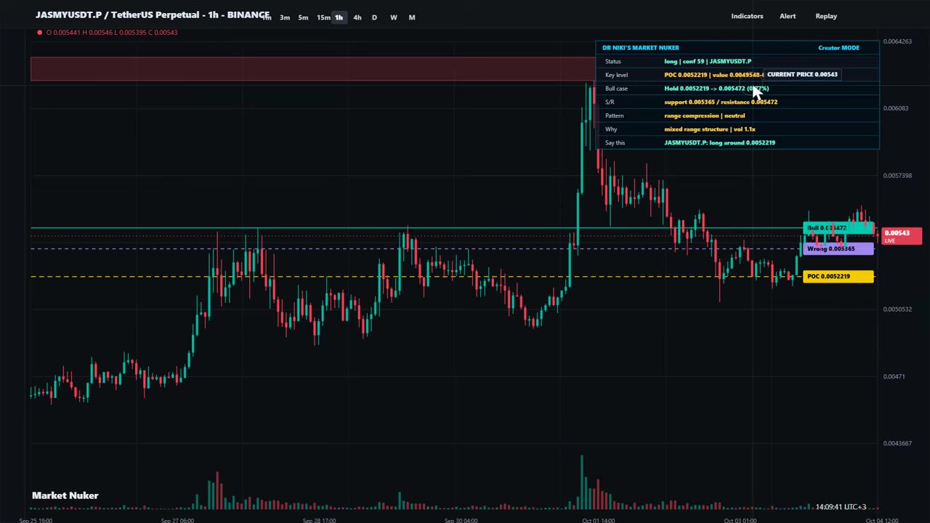Open the Alert button
This screenshot has width=930, height=523.
pyautogui.click(x=788, y=16)
